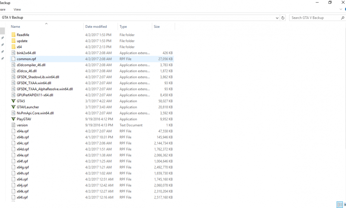This screenshot has height=208, width=346.
Task: Click the 27,056 KB size of common.rpf
Action: click(x=165, y=59)
